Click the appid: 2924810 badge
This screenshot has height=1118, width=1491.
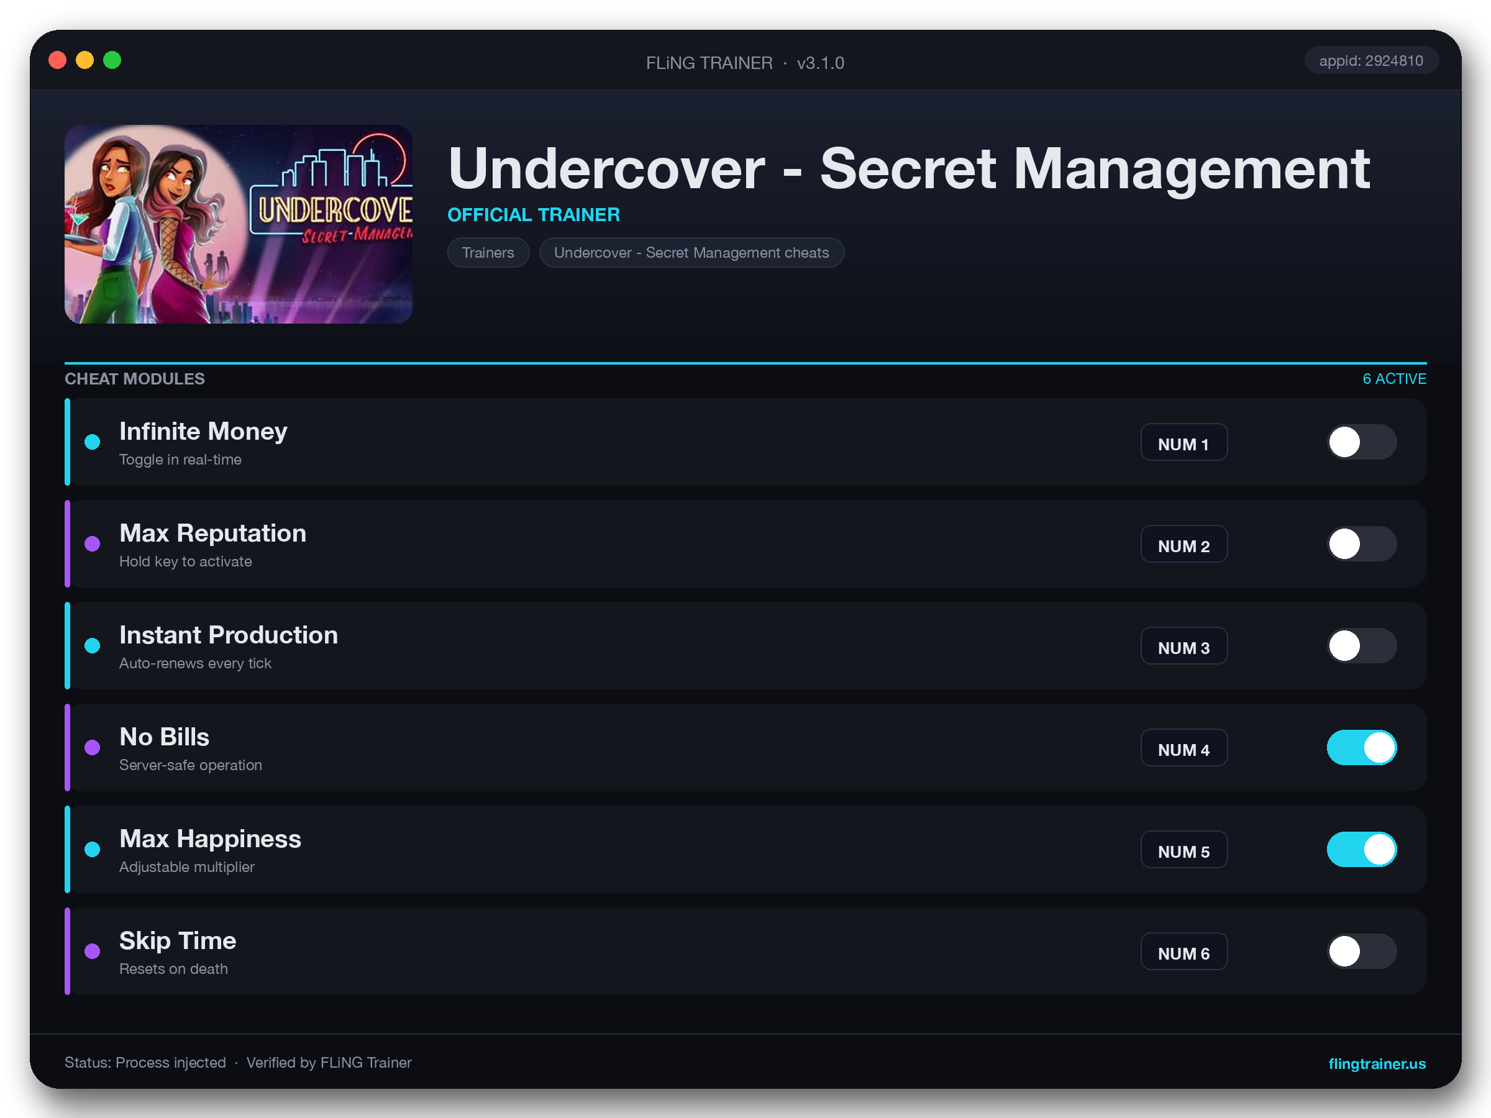tap(1371, 61)
